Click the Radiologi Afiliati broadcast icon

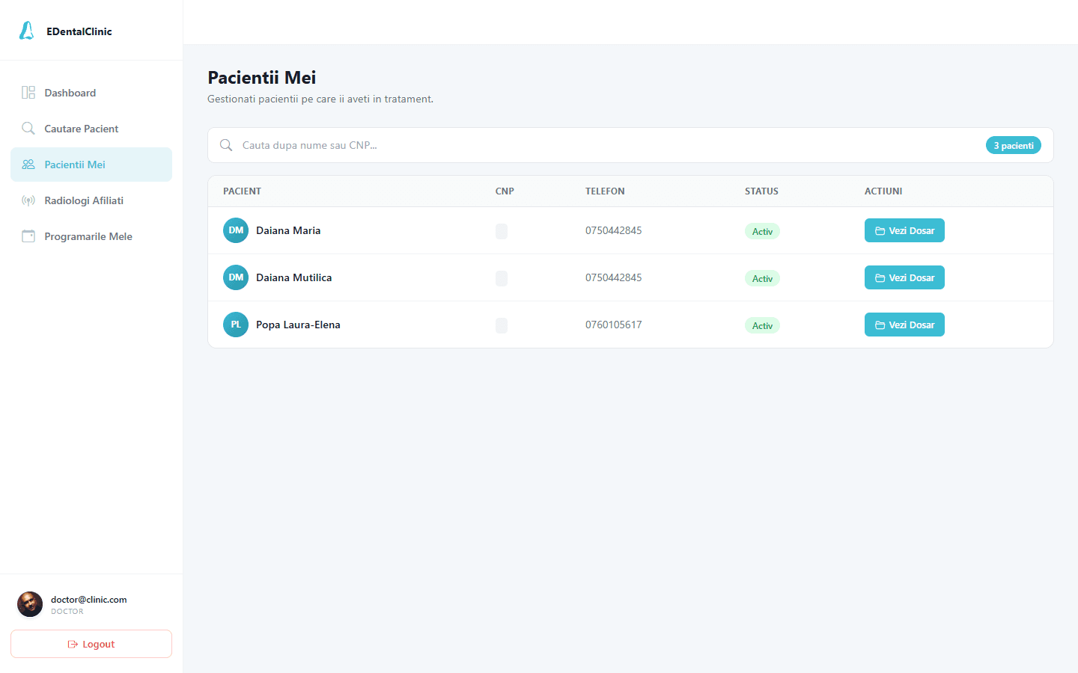pyautogui.click(x=28, y=200)
